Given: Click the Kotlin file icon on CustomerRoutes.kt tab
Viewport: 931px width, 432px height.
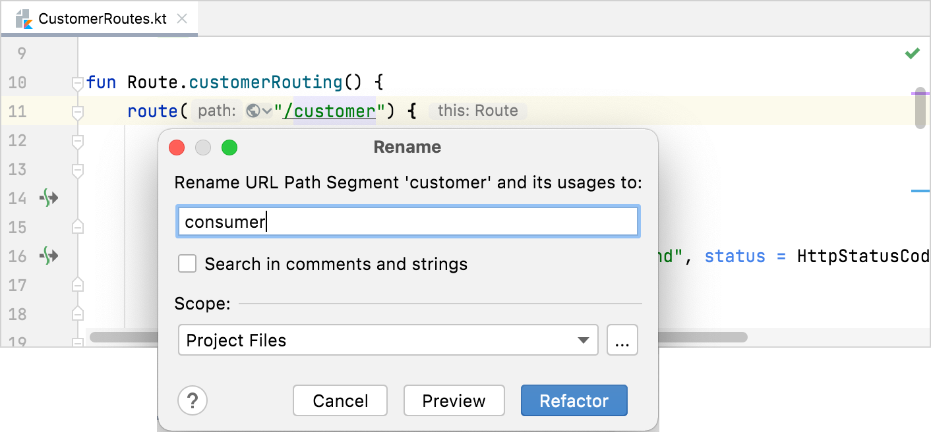Looking at the screenshot, I should (24, 18).
